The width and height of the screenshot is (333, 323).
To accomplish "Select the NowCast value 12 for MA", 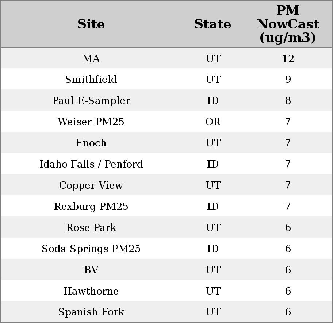I will pyautogui.click(x=288, y=59).
